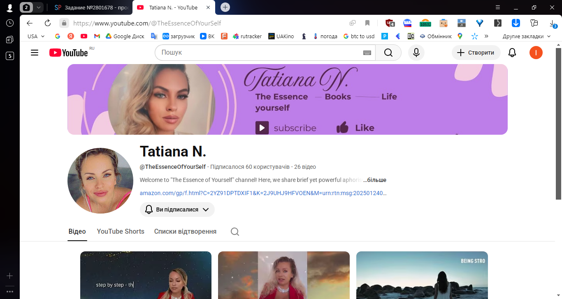Image resolution: width=562 pixels, height=299 pixels.
Task: Click the Створити create button
Action: point(476,53)
